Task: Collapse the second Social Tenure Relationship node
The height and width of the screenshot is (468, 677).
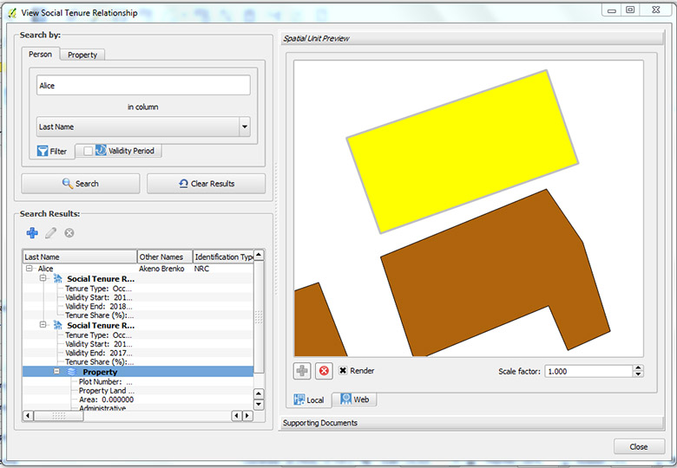Action: (42, 326)
